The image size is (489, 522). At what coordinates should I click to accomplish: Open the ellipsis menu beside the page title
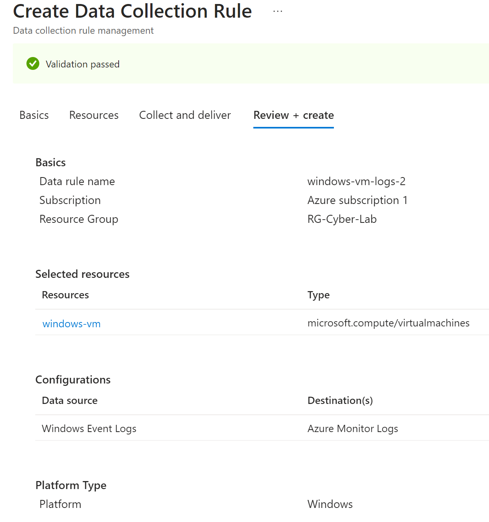[x=277, y=11]
